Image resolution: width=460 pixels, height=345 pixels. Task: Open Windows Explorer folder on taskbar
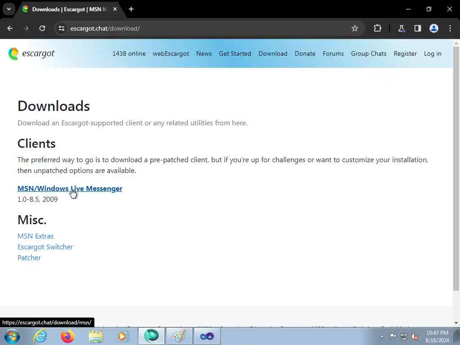click(96, 337)
